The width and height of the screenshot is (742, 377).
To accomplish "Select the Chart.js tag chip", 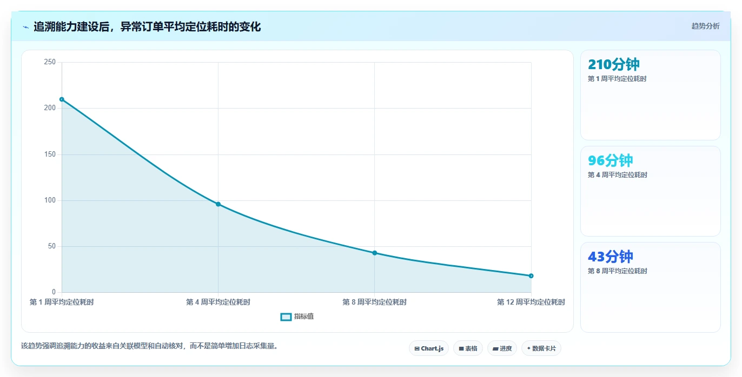I will tap(429, 348).
